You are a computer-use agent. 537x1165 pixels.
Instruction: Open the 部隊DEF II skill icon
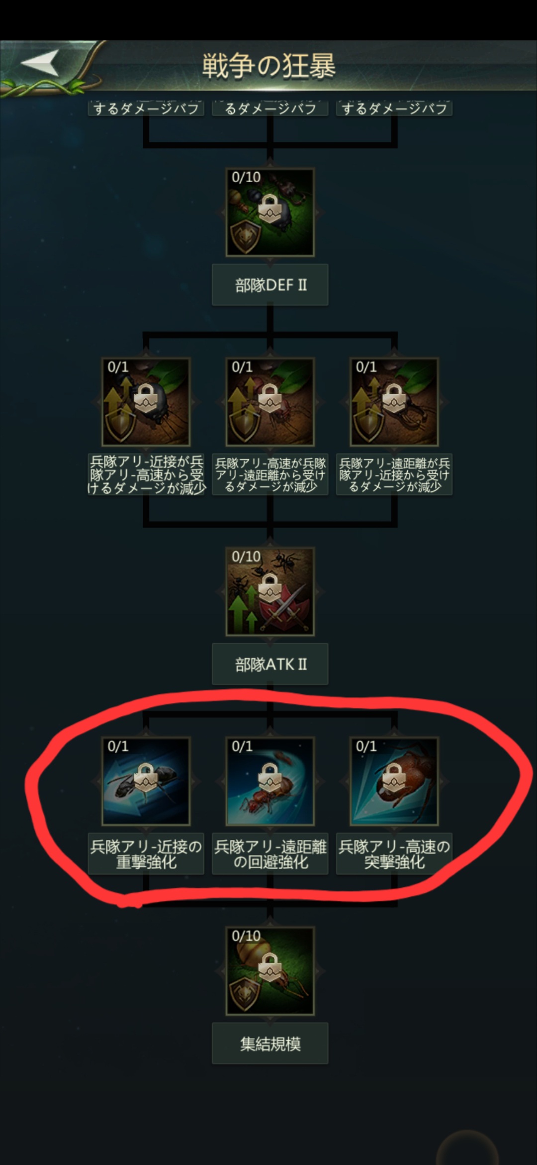tap(270, 213)
